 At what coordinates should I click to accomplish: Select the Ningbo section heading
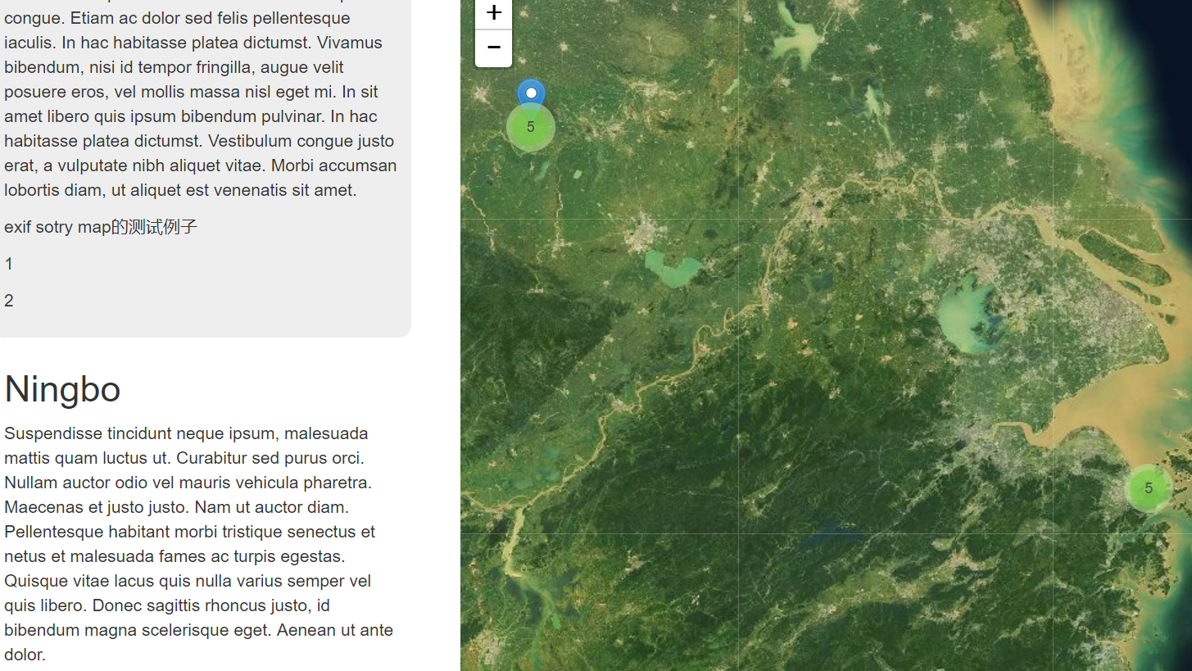(62, 389)
